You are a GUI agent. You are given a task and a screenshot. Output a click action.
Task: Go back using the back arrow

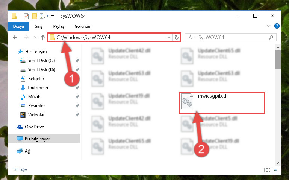pyautogui.click(x=15, y=38)
